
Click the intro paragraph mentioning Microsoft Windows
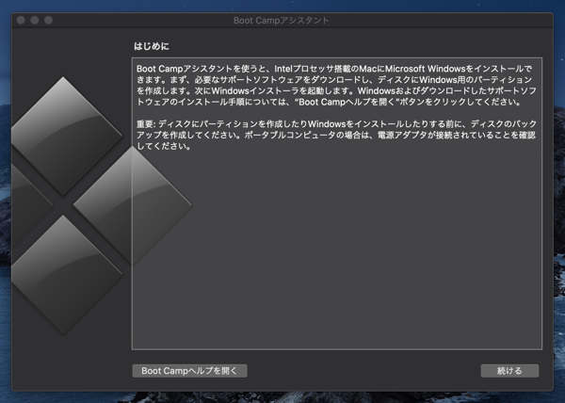tap(336, 86)
